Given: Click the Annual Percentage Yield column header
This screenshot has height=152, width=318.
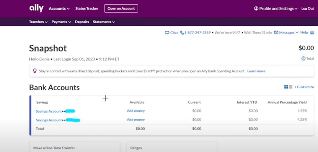Looking at the screenshot, I should (x=287, y=102).
